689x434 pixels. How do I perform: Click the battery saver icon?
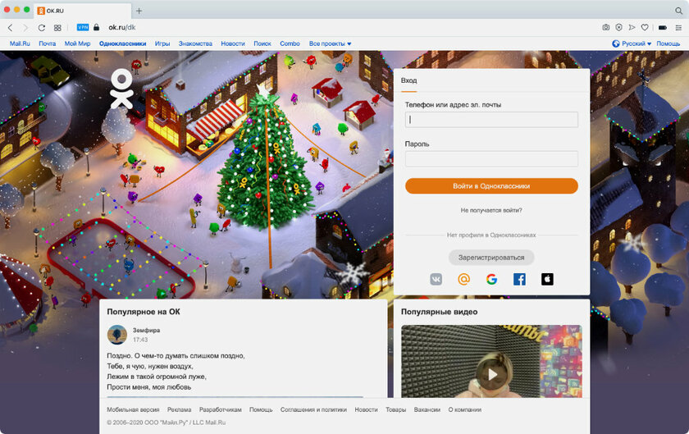click(x=663, y=27)
